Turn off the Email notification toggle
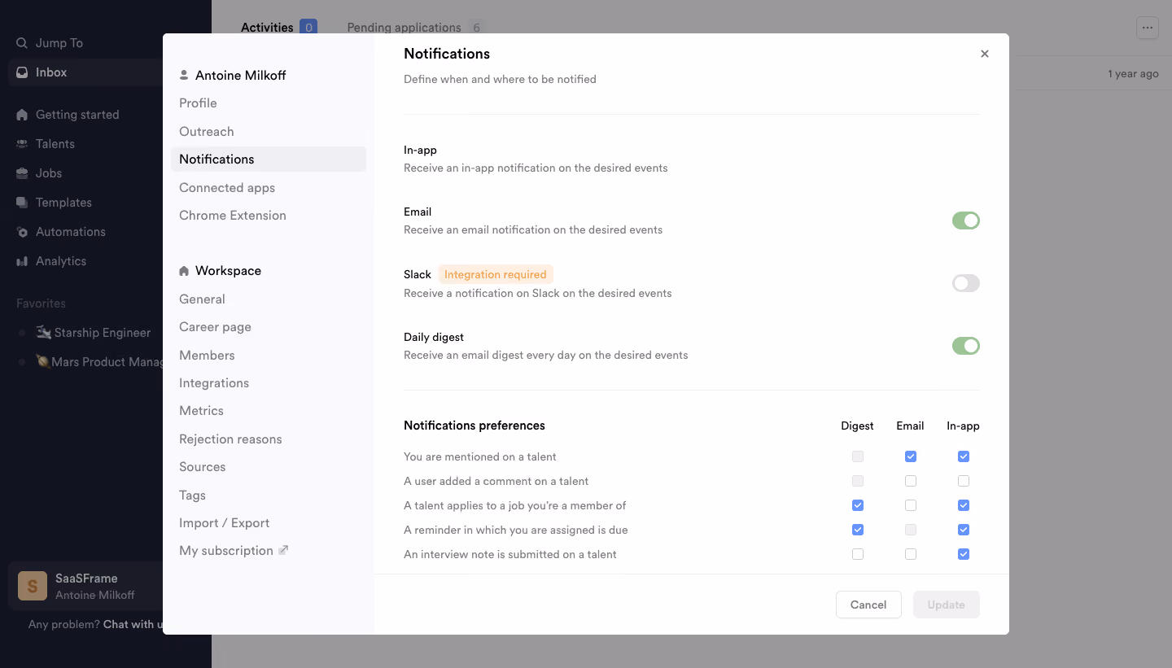The width and height of the screenshot is (1172, 668). click(966, 220)
